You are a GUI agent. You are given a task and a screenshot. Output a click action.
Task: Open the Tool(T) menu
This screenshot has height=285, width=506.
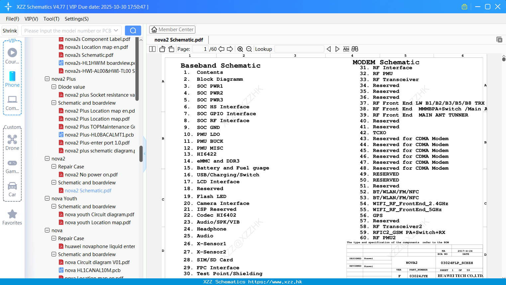coord(51,19)
